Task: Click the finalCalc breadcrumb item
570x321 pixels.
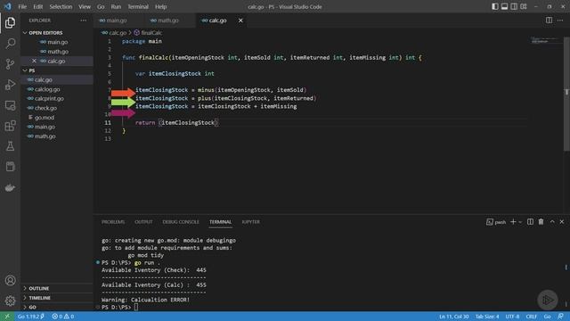Action: tap(148, 33)
